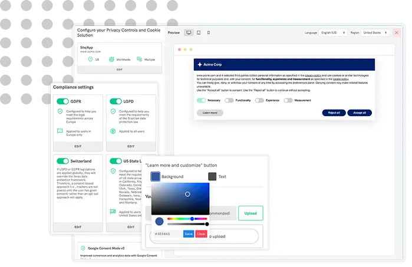This screenshot has height=267, width=412.
Task: Turn off the LGPD toggle
Action: point(115,101)
